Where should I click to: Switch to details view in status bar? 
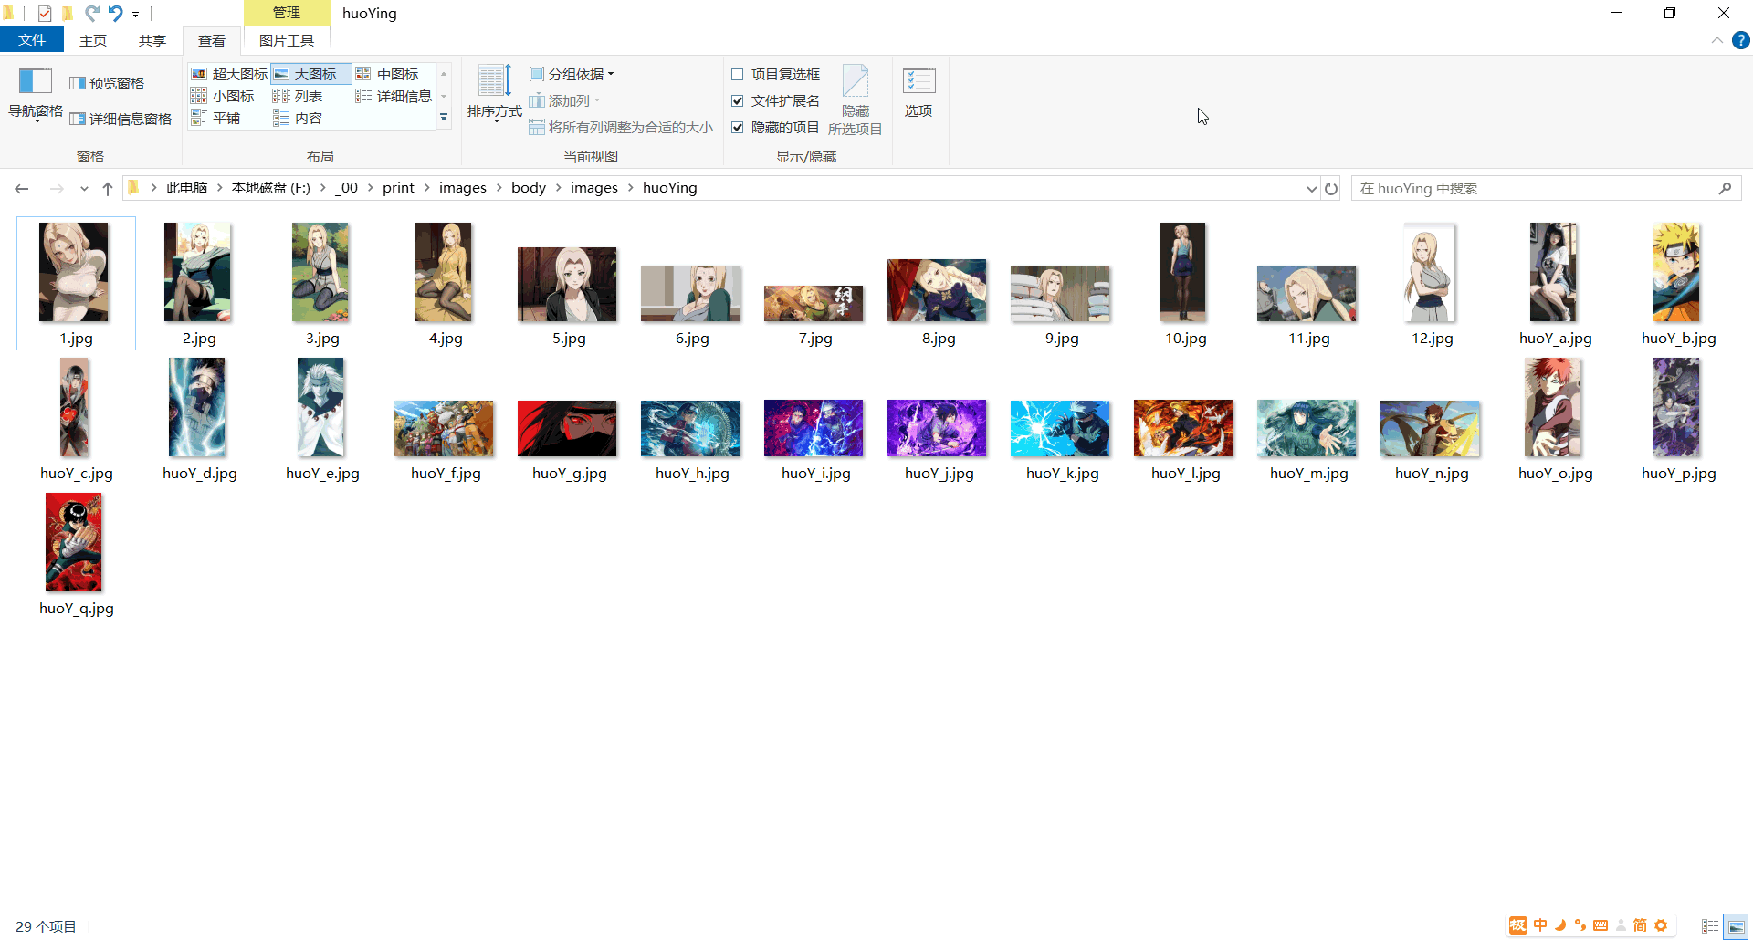(1710, 926)
